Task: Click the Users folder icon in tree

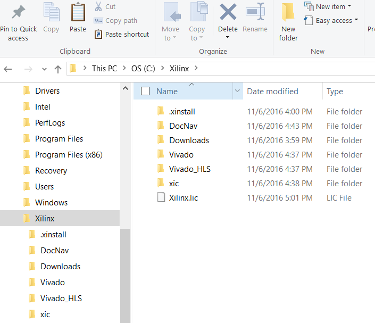Action: (27, 186)
